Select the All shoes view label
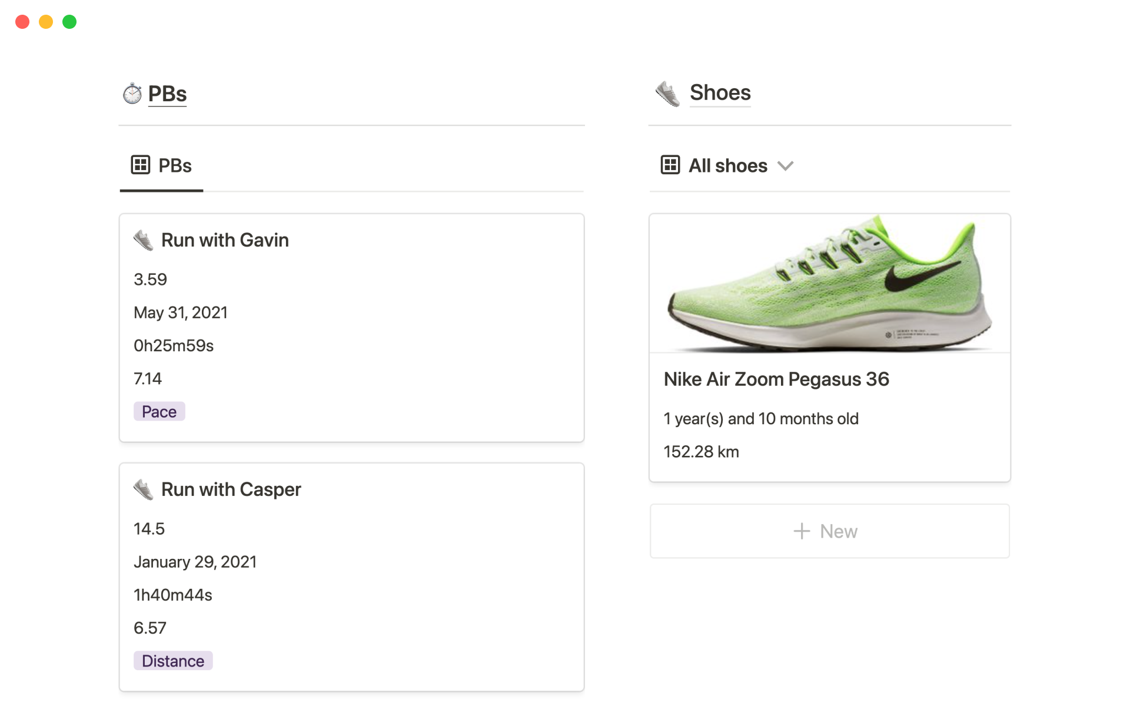Screen dimensions: 1130x706 tap(728, 165)
